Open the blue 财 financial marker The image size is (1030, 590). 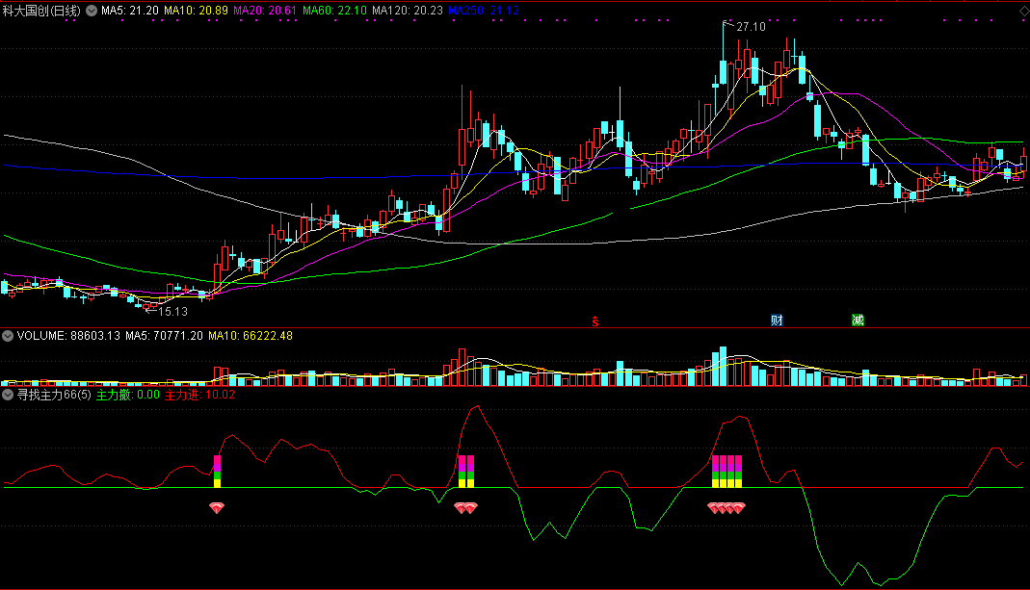[x=777, y=321]
